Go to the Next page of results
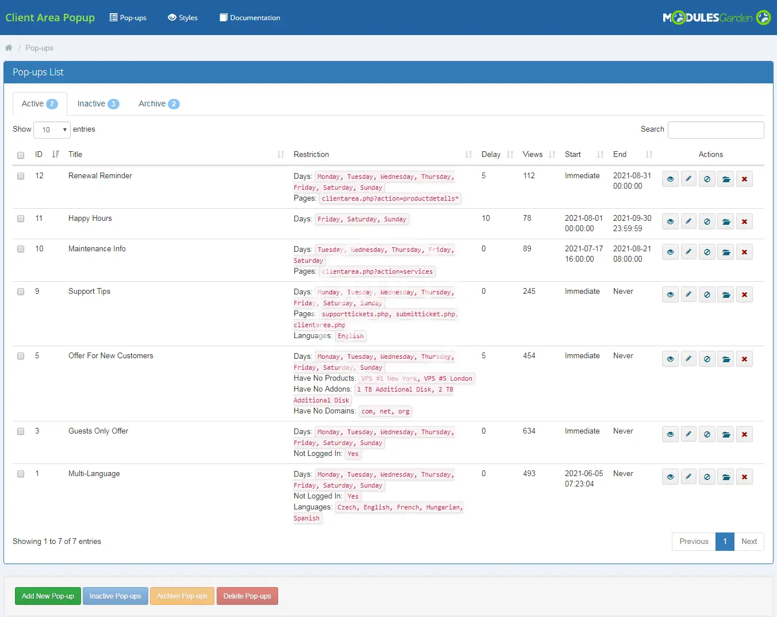The height and width of the screenshot is (617, 777). click(x=749, y=542)
